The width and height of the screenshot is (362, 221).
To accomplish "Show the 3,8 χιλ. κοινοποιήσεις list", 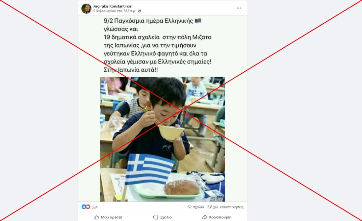I will 225,207.
